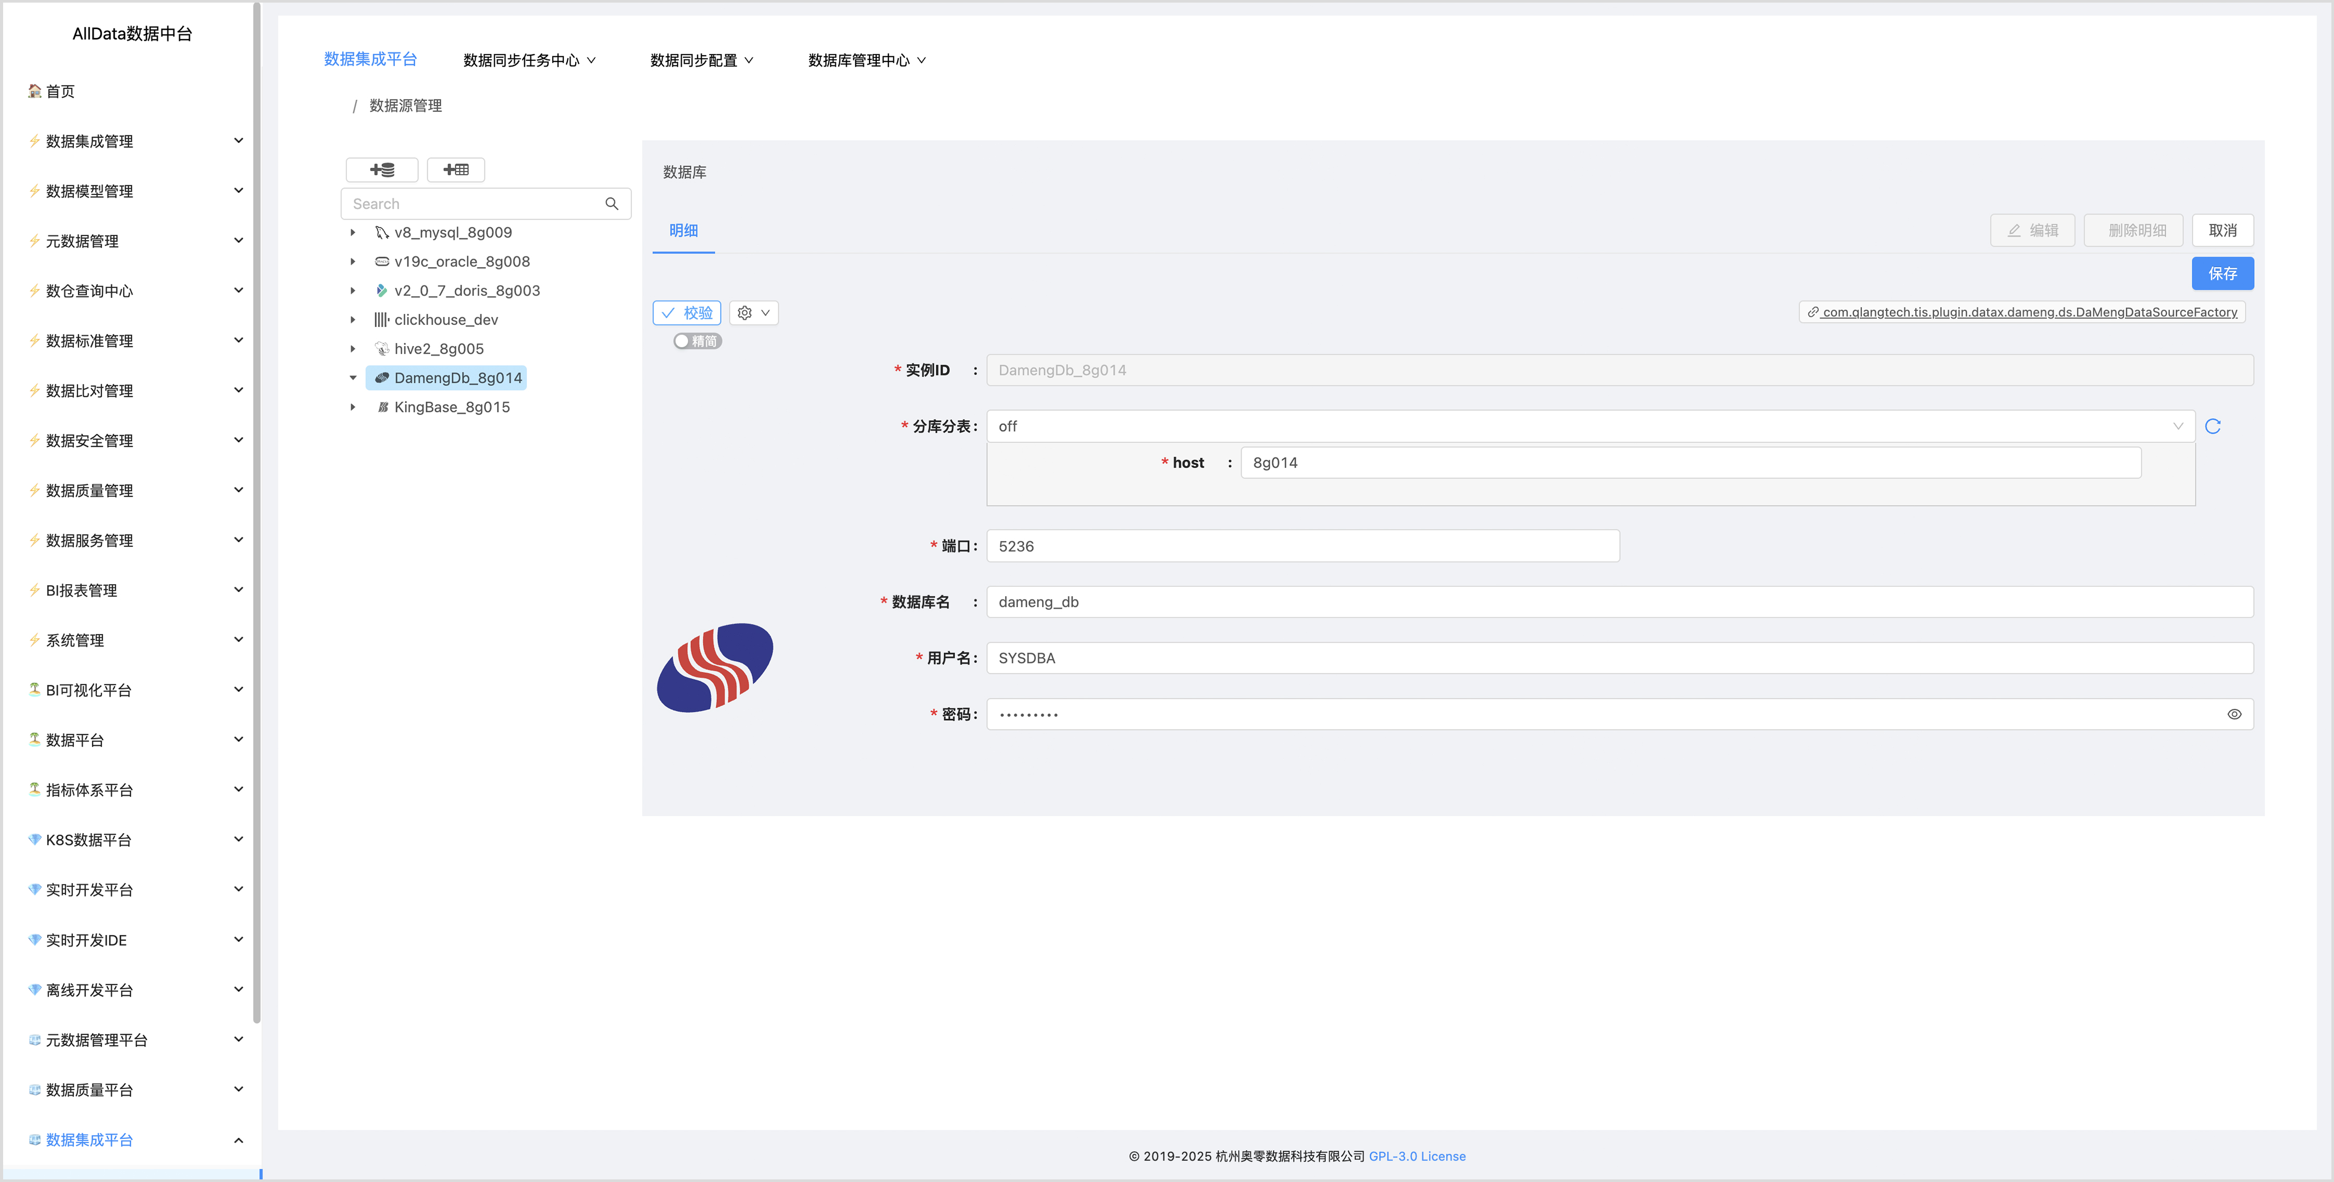
Task: Expand the KingBase_8g015 tree node
Action: pos(353,408)
